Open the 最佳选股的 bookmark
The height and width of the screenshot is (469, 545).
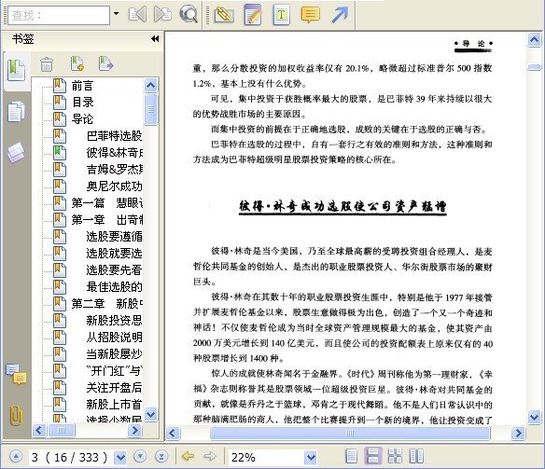coord(115,287)
